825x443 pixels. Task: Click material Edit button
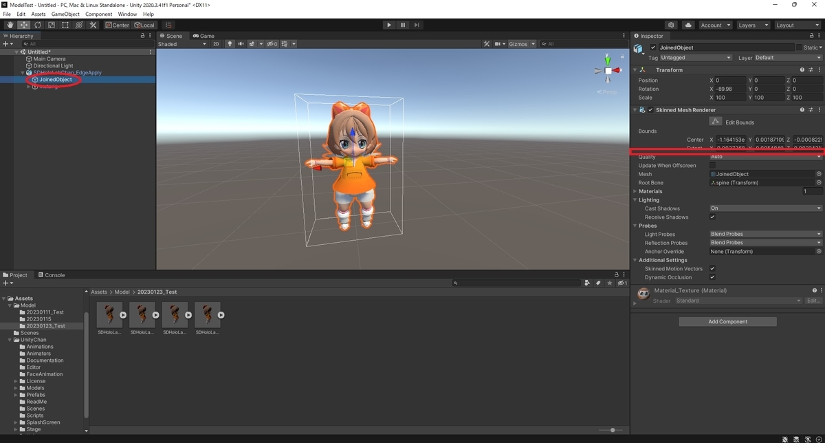pos(813,301)
